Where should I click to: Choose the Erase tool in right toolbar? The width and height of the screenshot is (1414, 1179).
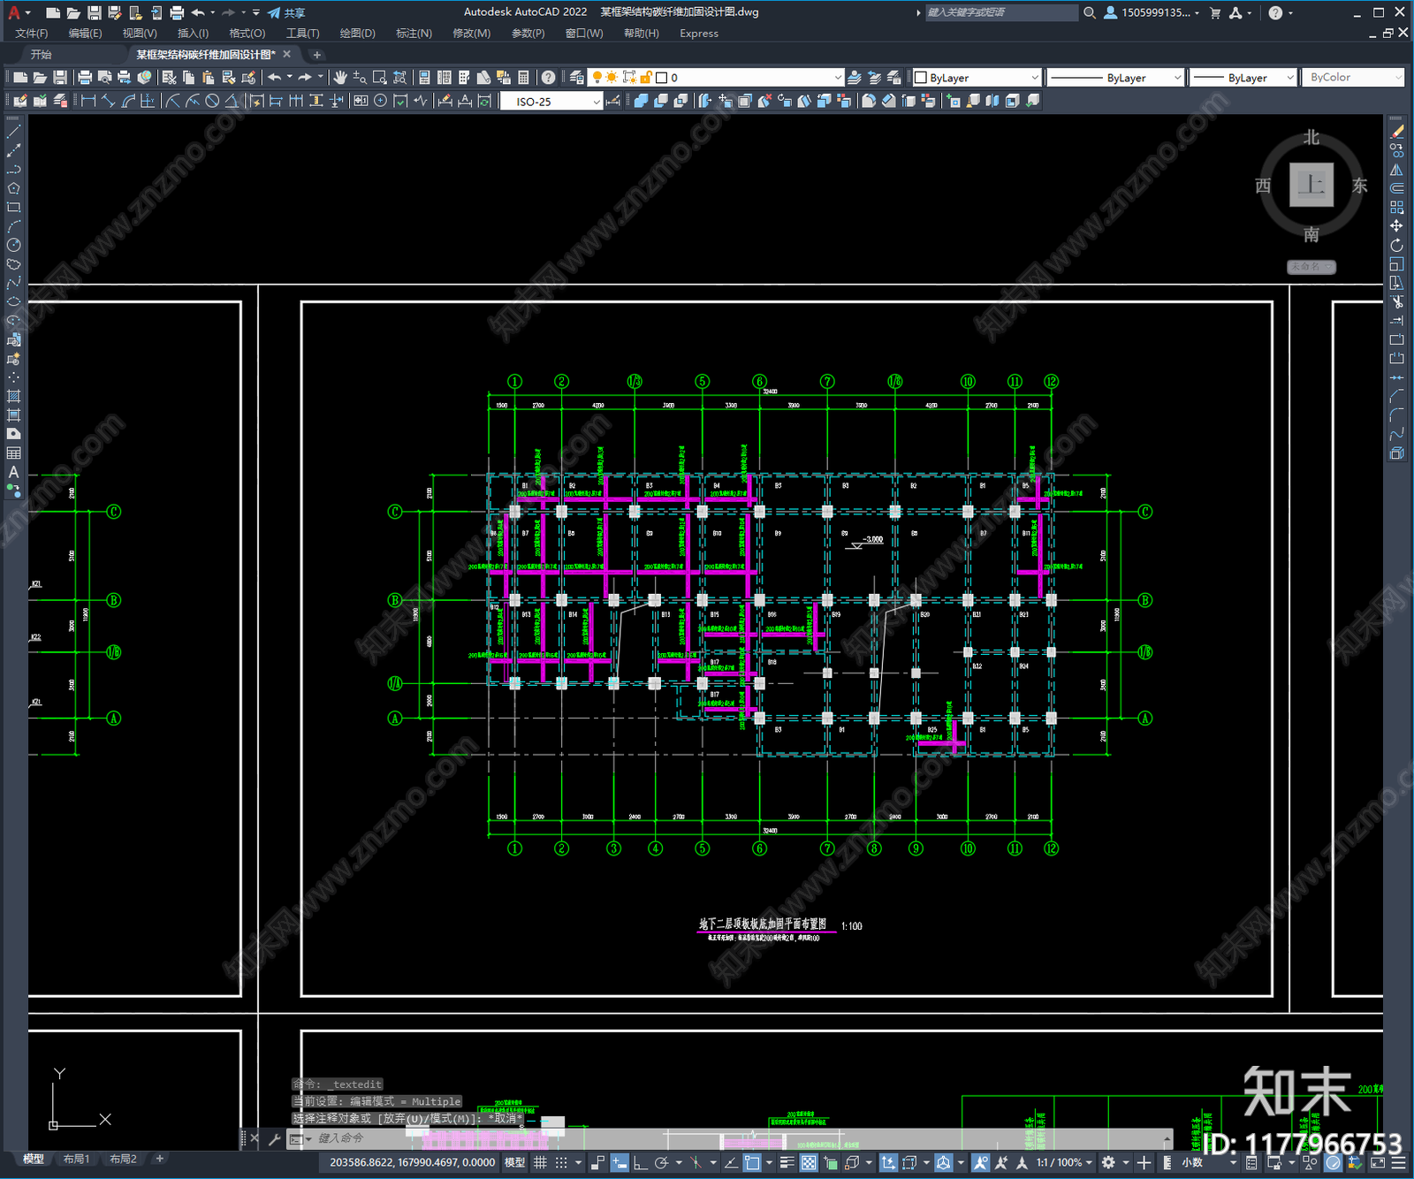coord(1396,132)
